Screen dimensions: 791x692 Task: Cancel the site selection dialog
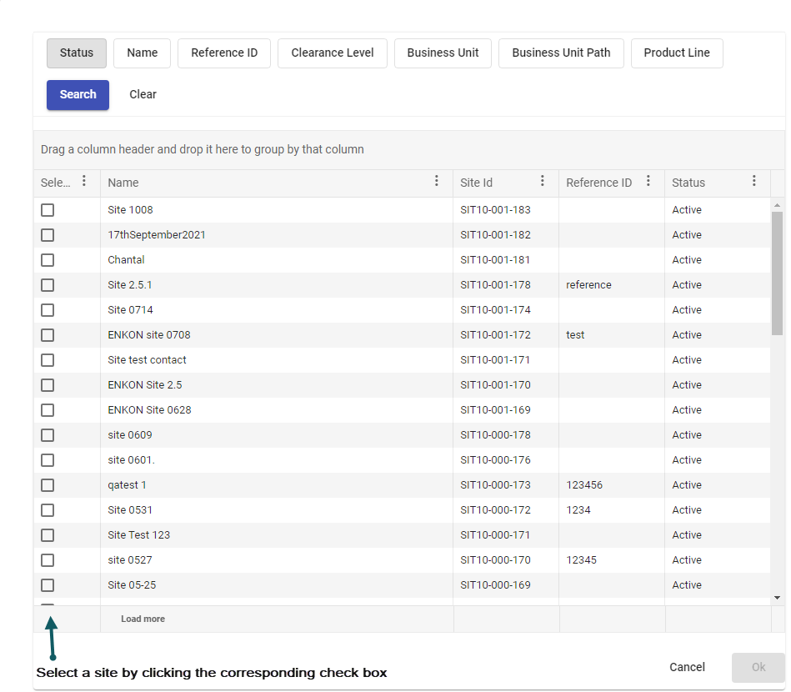(688, 667)
